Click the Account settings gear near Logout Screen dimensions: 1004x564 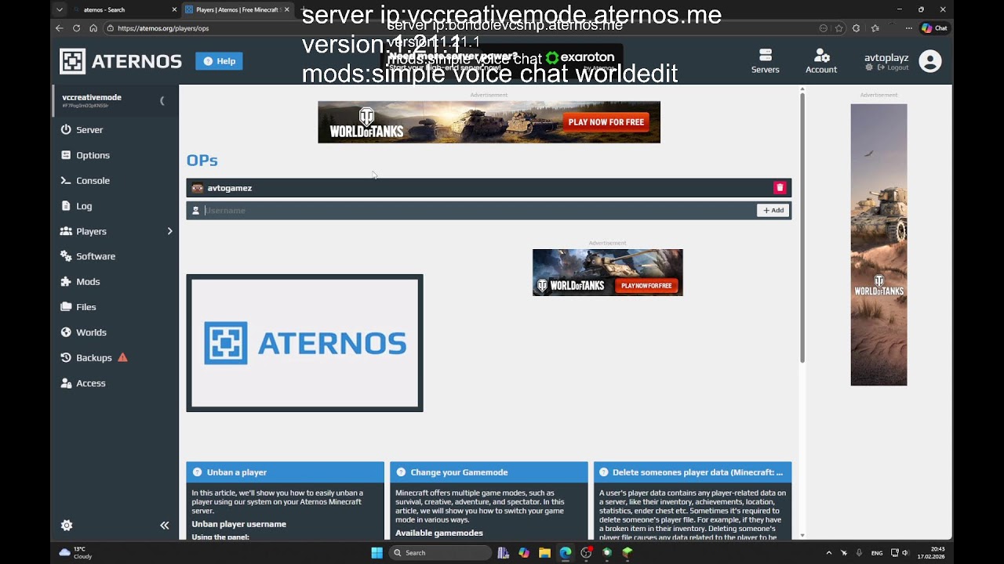[869, 68]
